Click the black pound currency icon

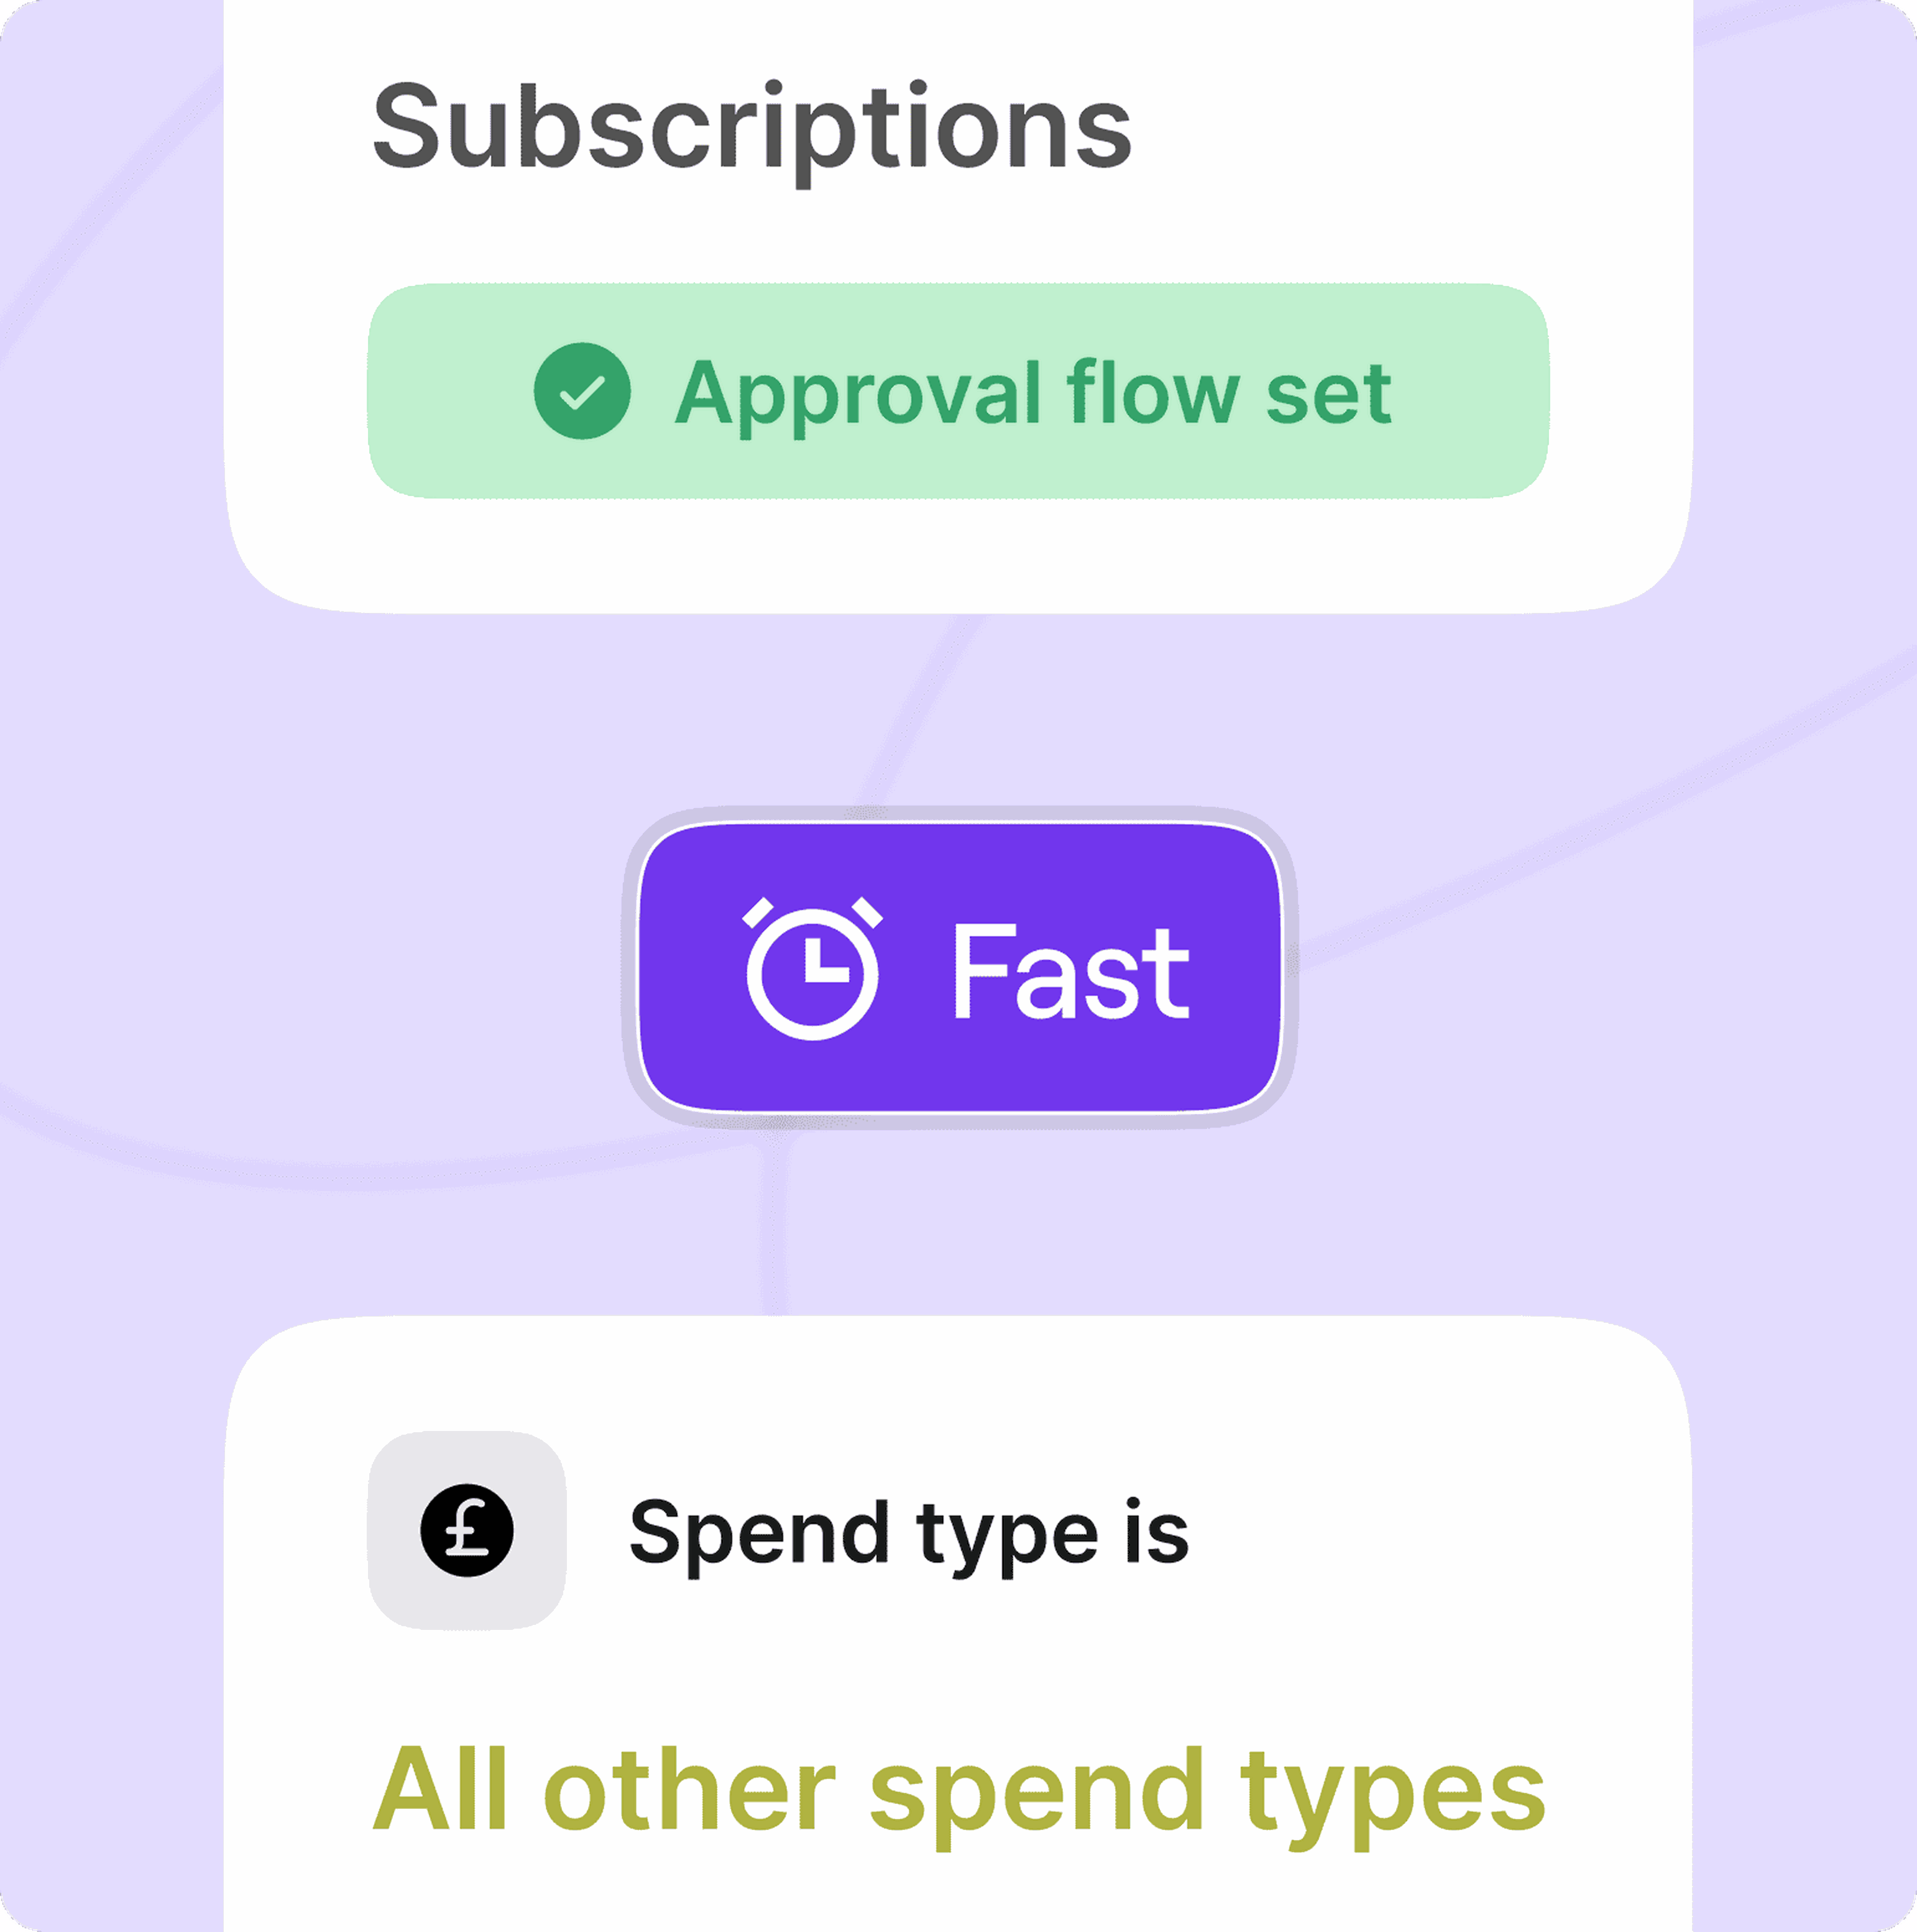(467, 1531)
